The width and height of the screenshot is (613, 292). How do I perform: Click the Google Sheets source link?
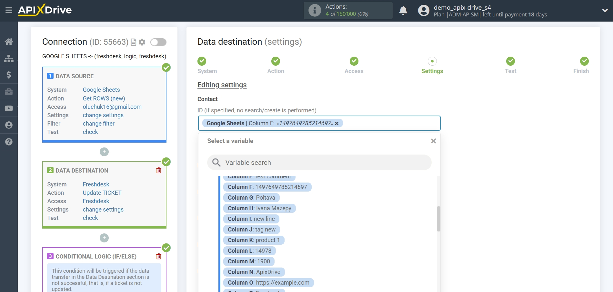pos(101,90)
